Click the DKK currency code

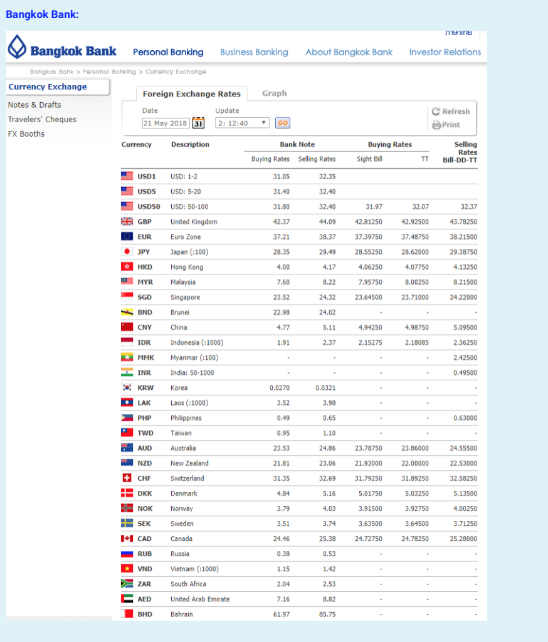[145, 493]
